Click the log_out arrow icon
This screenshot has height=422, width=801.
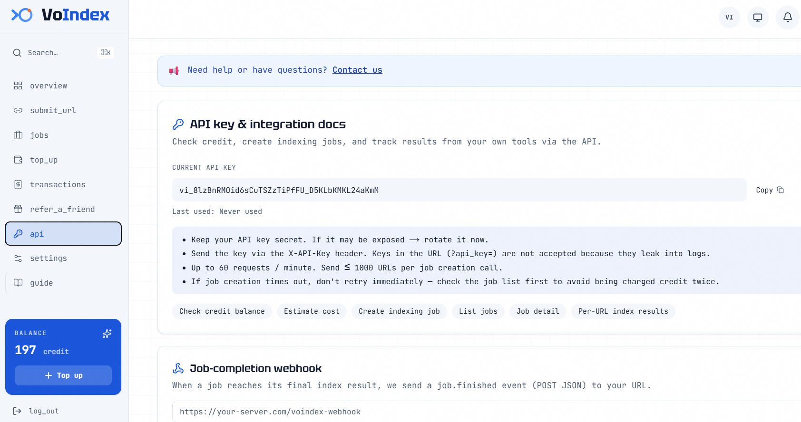(17, 411)
